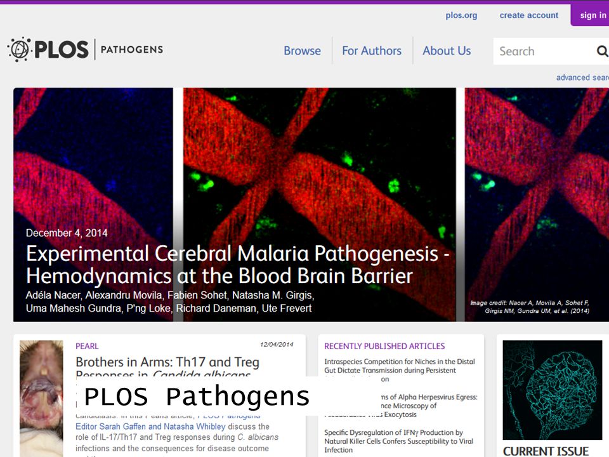
Task: Click the sign in button
Action: [x=589, y=15]
